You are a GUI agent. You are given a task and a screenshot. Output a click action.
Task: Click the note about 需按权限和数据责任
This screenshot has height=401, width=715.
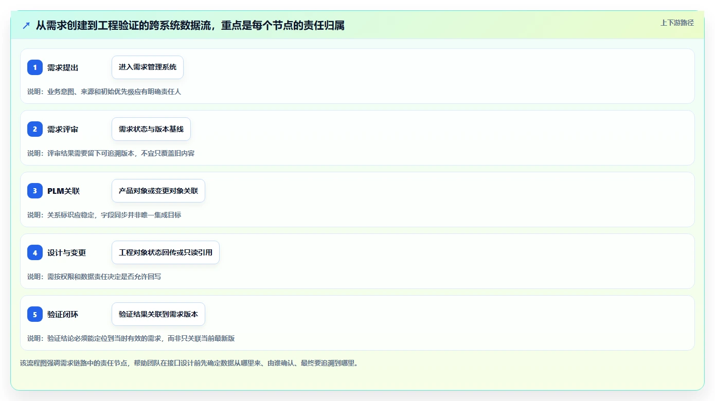(x=94, y=277)
